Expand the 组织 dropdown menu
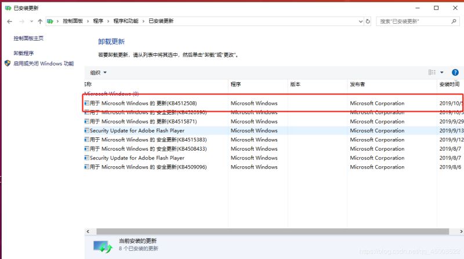 click(x=99, y=72)
